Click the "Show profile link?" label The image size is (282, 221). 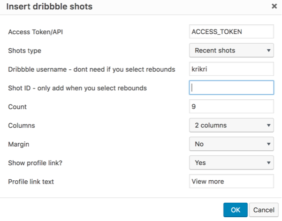[36, 163]
